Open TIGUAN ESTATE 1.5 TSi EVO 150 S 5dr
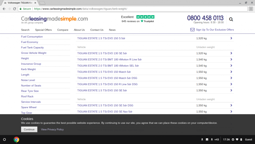This screenshot has width=255, height=144. (101, 38)
